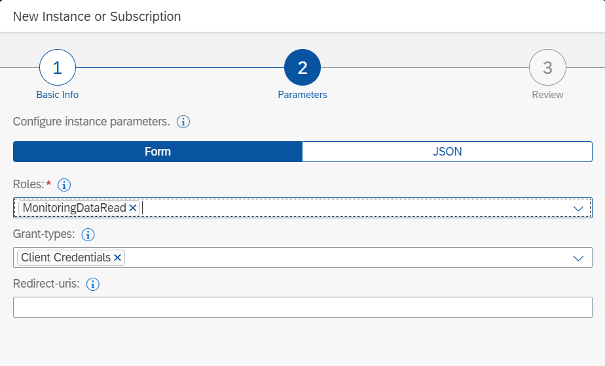
Task: Switch to the Form view
Action: (158, 152)
